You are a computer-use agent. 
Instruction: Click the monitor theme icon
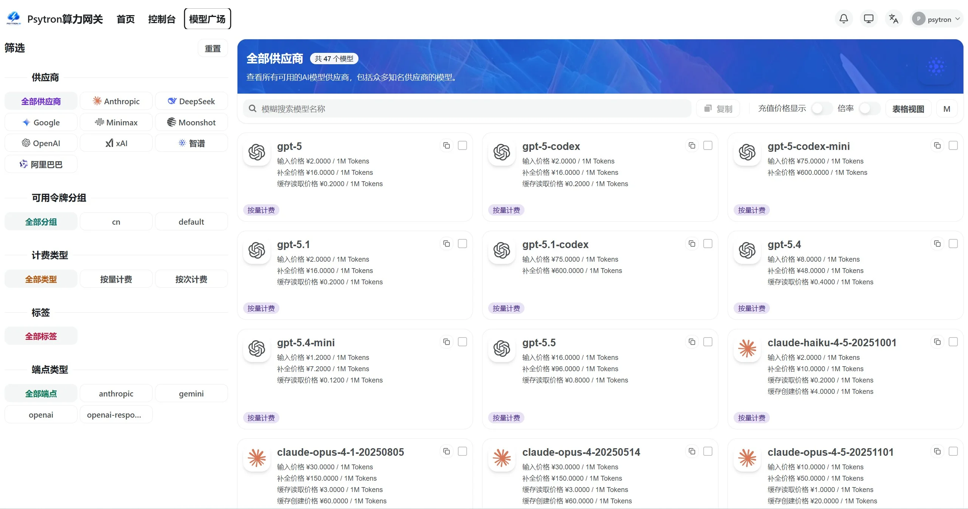869,19
